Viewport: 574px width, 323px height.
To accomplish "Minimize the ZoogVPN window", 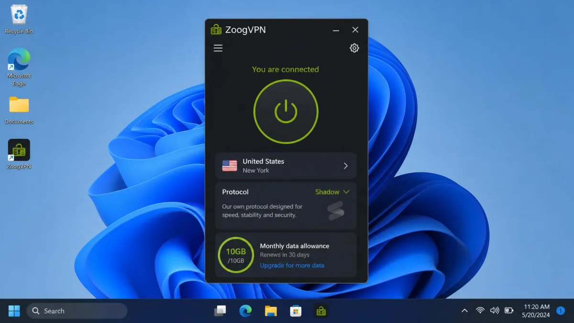I will (336, 30).
